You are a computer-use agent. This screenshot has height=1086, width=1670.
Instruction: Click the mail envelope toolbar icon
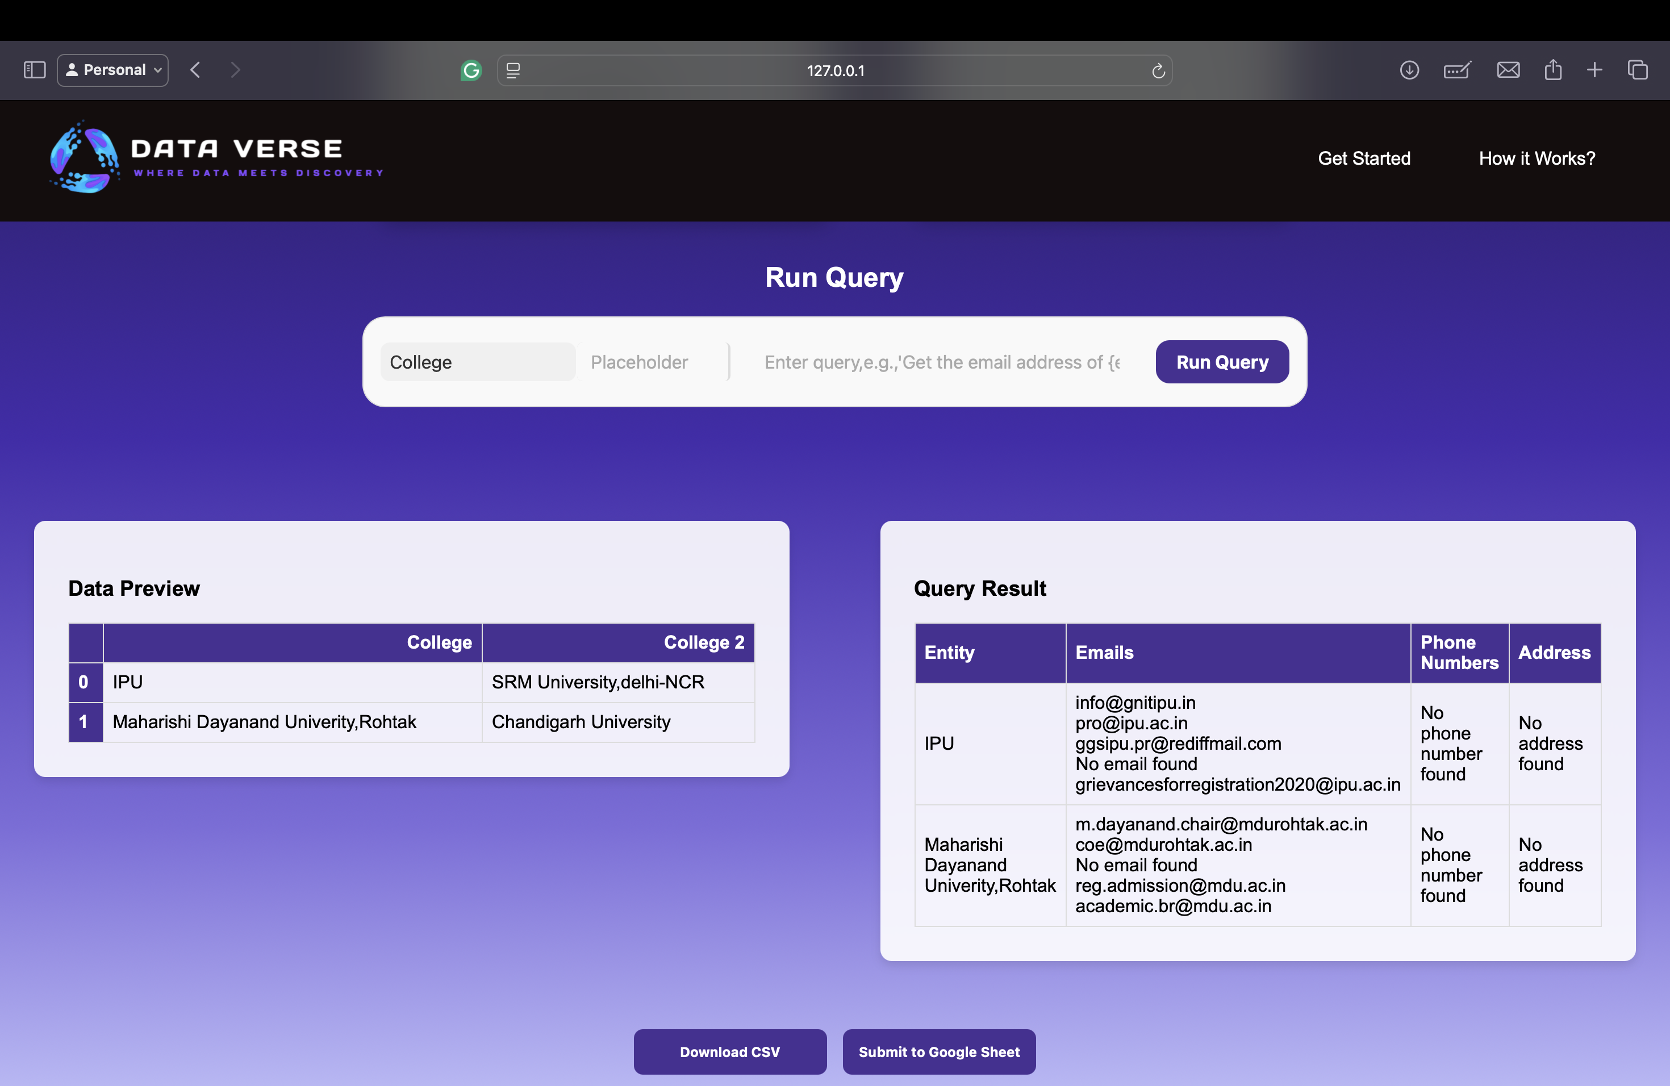1508,70
